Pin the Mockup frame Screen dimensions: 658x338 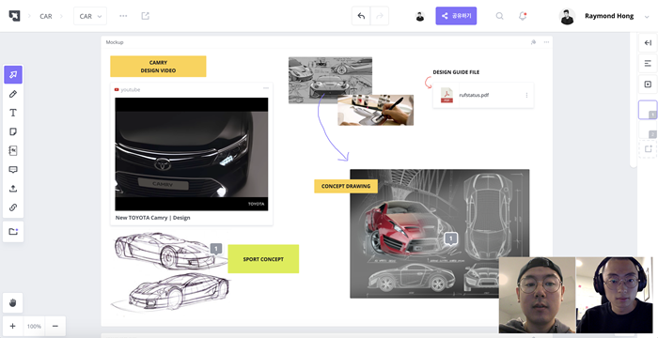pyautogui.click(x=533, y=42)
